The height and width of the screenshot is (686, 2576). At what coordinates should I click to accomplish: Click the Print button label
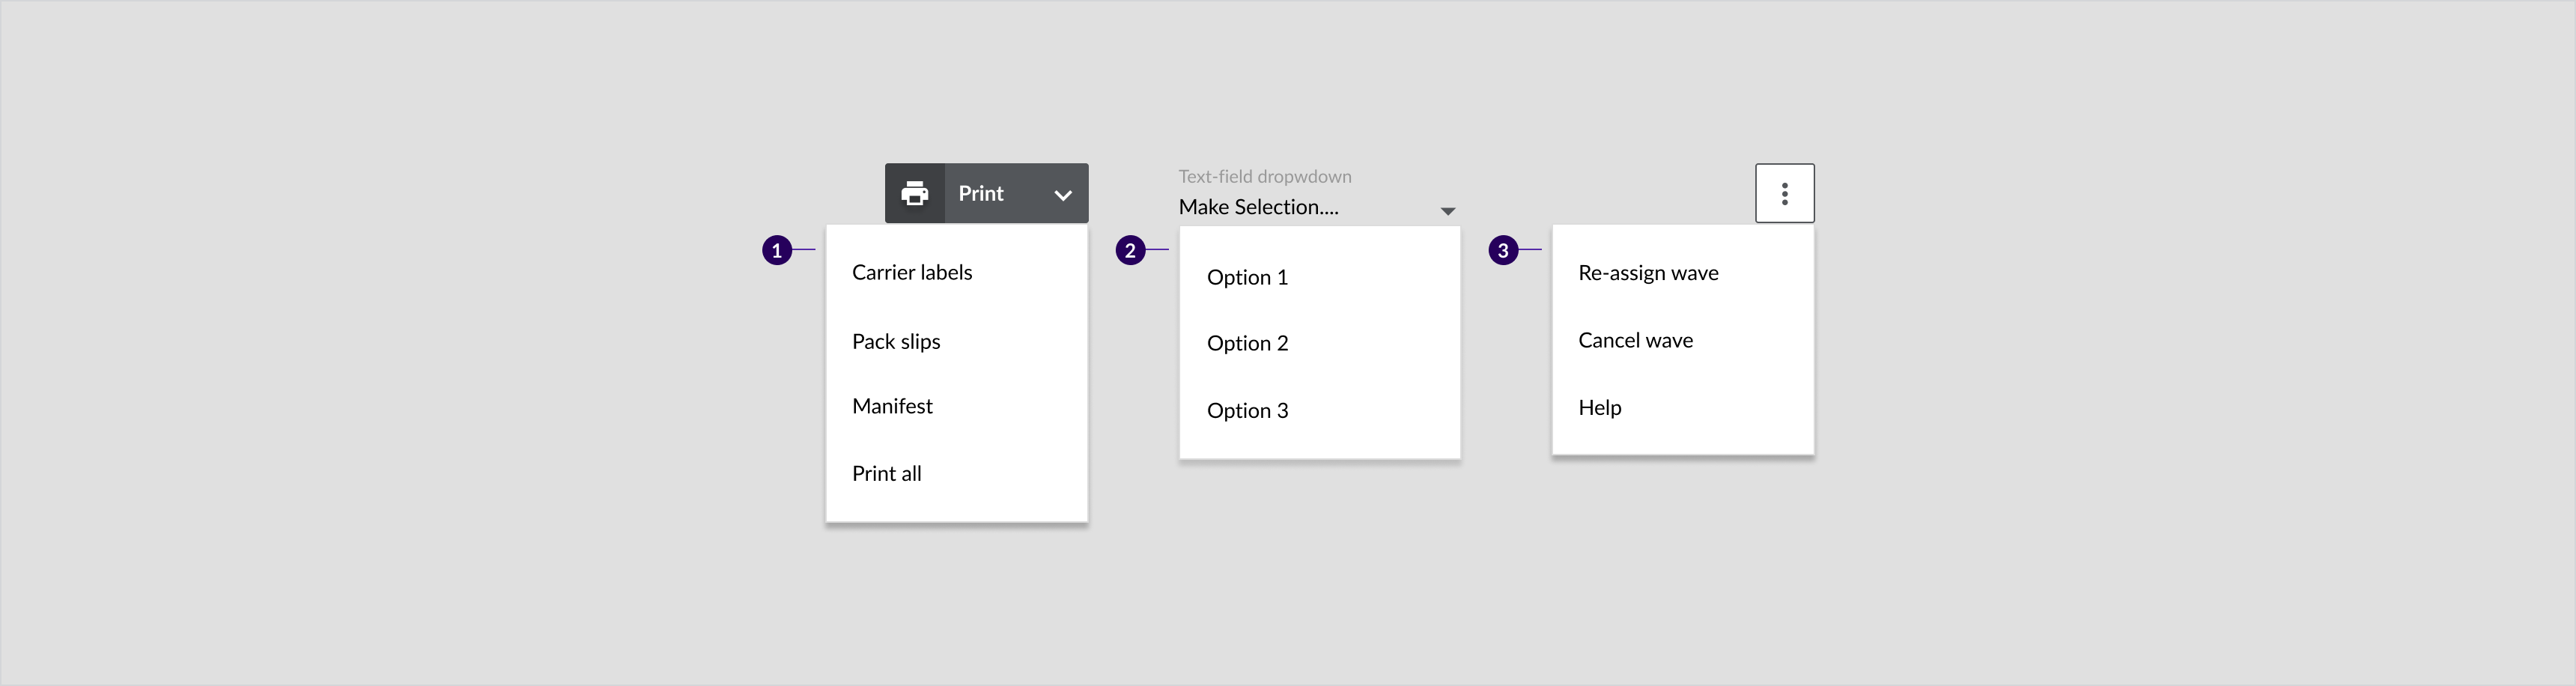coord(980,193)
